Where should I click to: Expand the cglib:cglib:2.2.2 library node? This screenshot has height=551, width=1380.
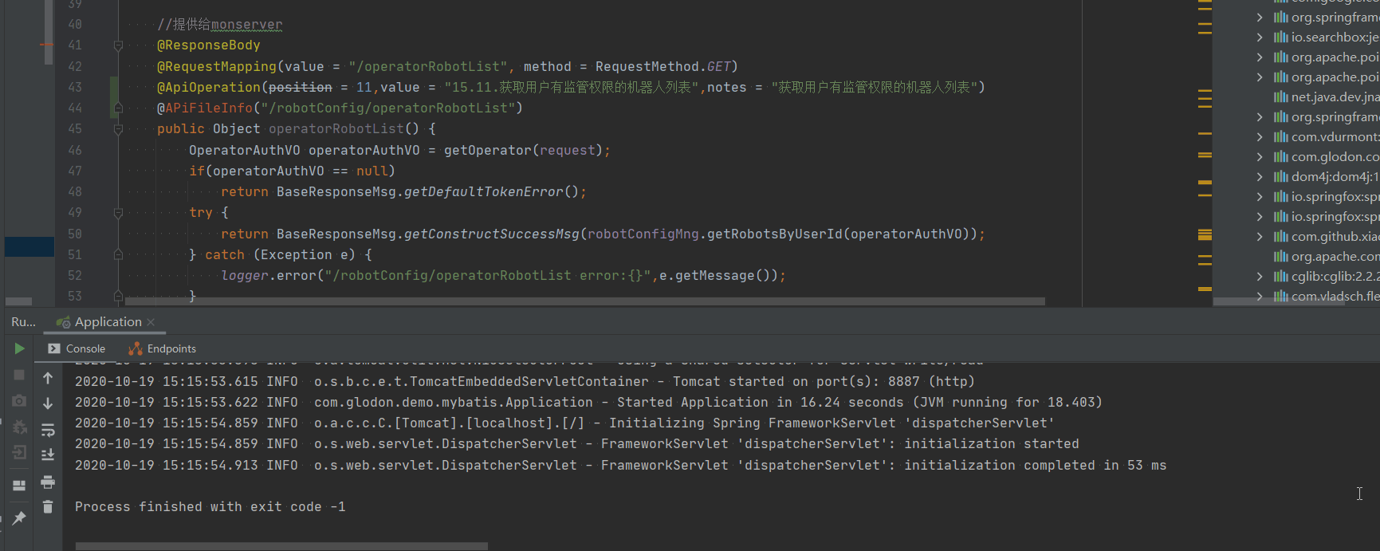(x=1260, y=277)
